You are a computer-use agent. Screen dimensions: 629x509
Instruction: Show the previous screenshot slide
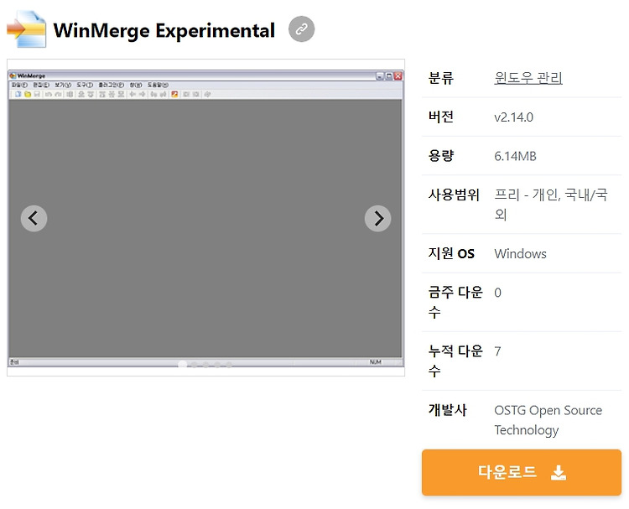(34, 219)
